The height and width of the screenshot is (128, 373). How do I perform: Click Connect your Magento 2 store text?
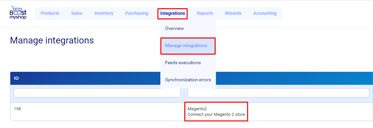click(x=216, y=115)
